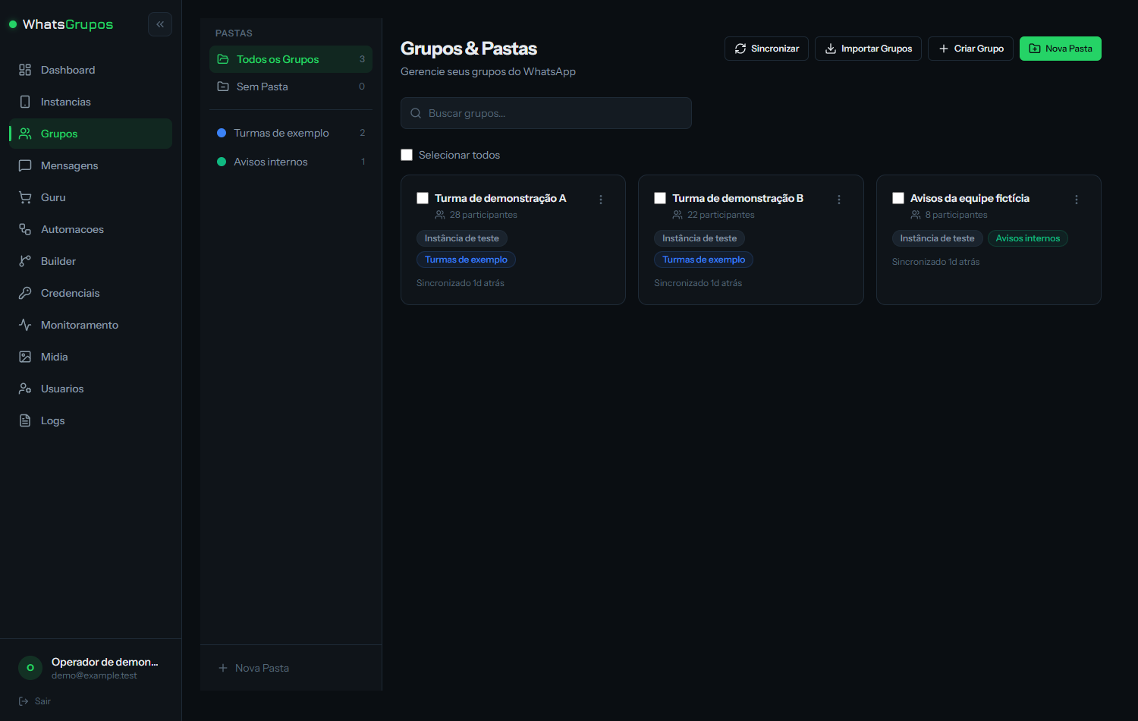
Task: Click the Criar Grupo button
Action: (x=970, y=49)
